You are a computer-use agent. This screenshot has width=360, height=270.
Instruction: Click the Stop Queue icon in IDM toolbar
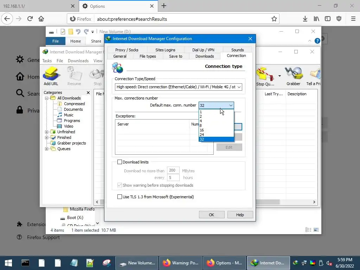click(265, 76)
